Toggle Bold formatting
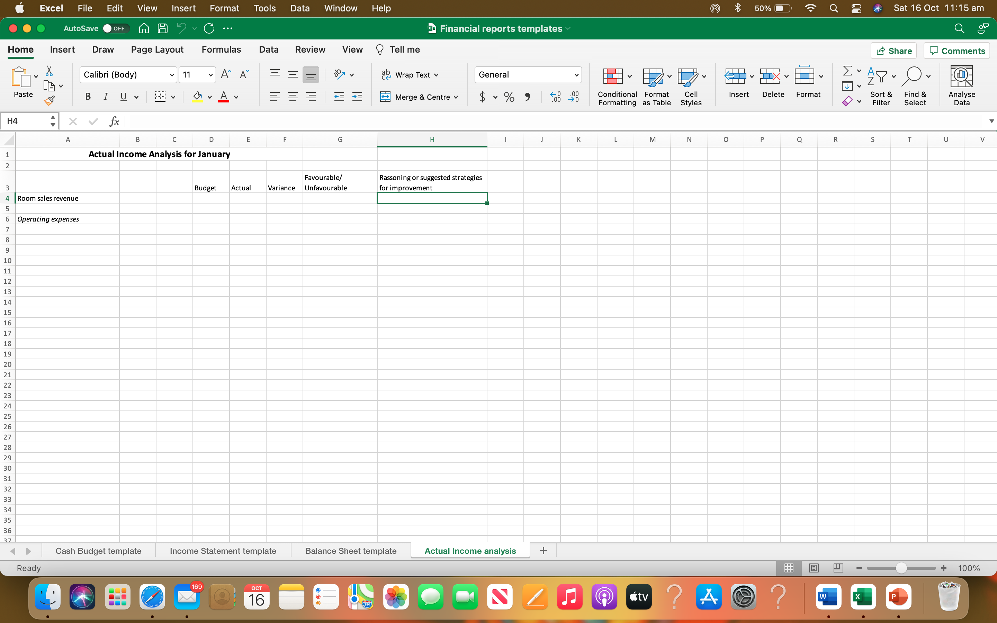 click(x=87, y=97)
